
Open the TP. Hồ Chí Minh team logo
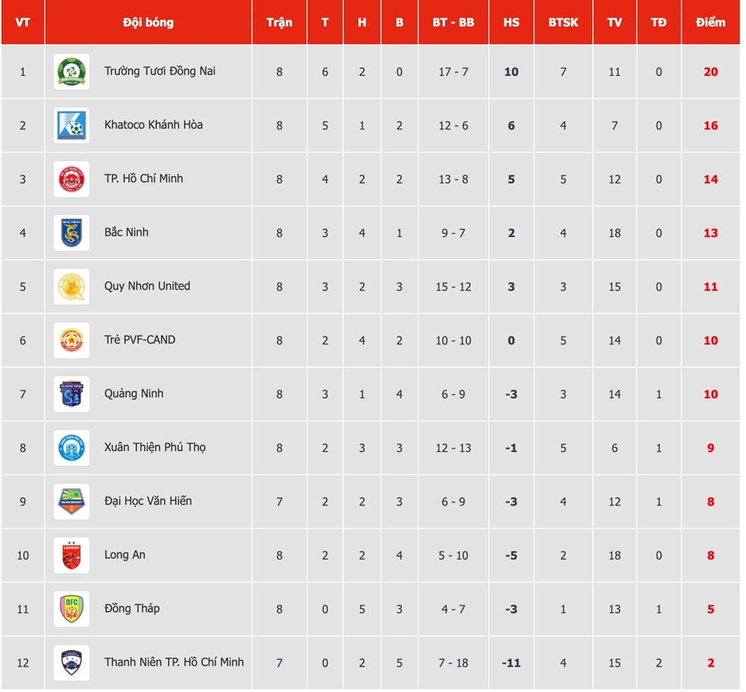click(x=72, y=179)
